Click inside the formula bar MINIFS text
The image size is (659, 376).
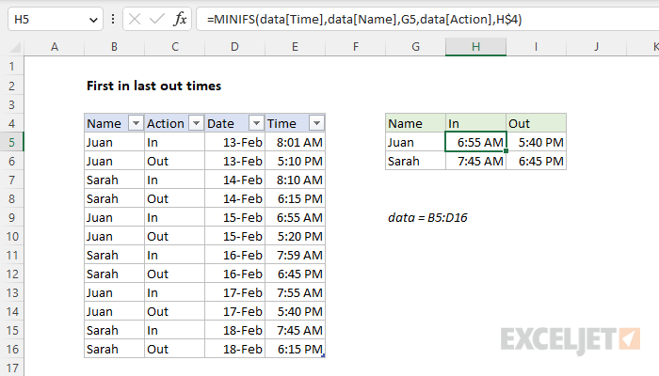tap(364, 20)
